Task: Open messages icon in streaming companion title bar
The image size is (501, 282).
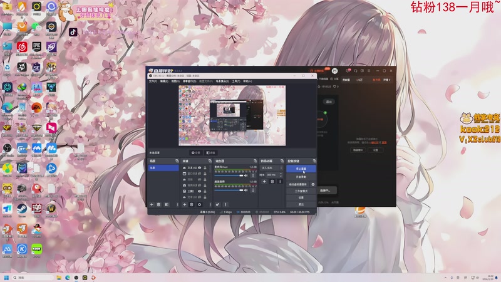Action: [x=348, y=71]
